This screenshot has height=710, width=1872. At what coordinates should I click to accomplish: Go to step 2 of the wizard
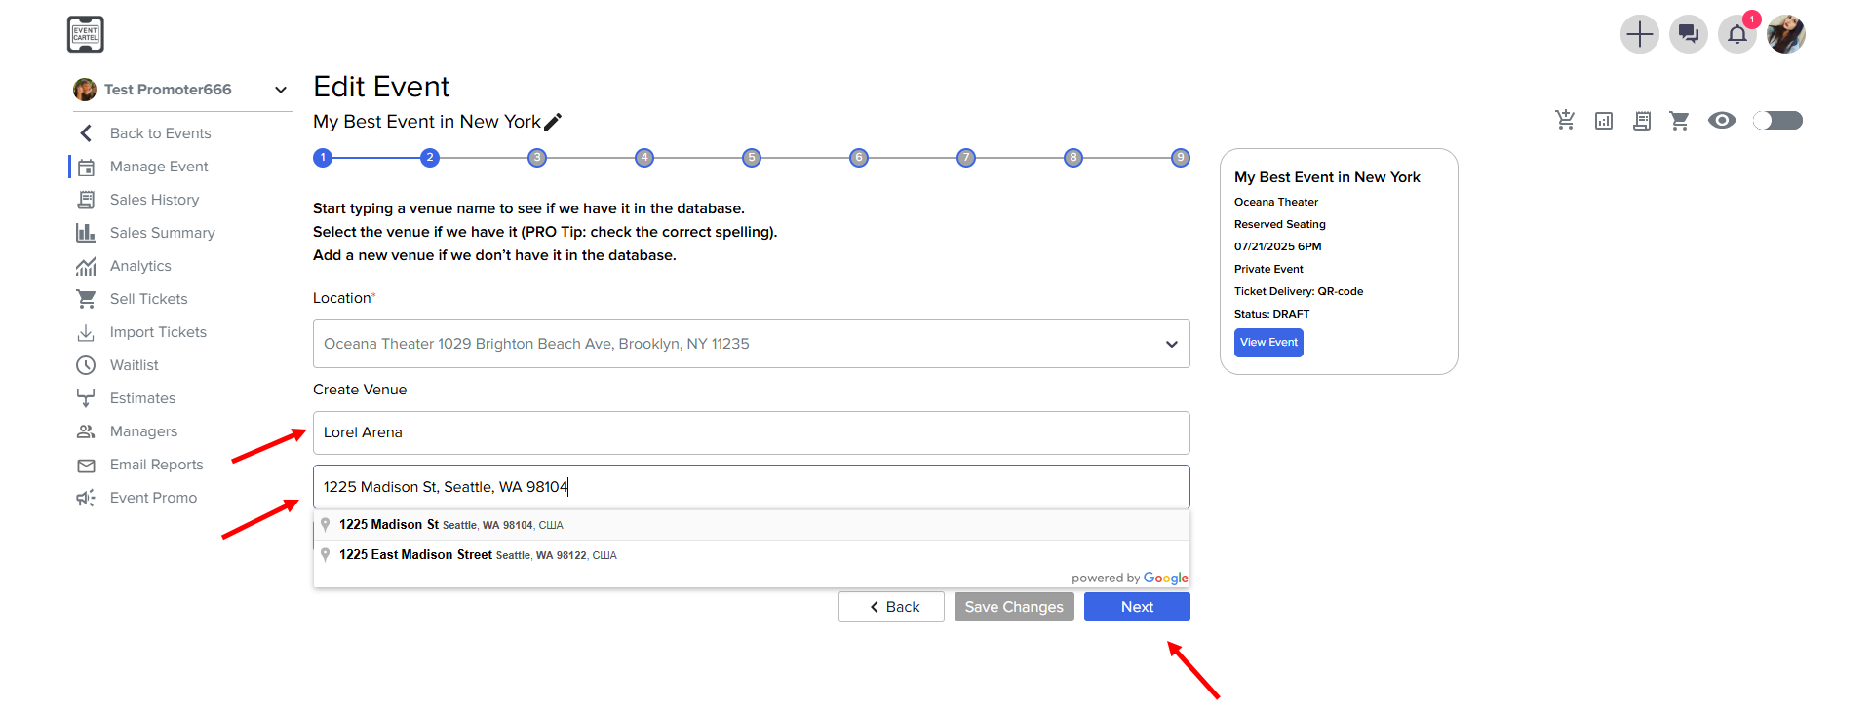(x=430, y=158)
